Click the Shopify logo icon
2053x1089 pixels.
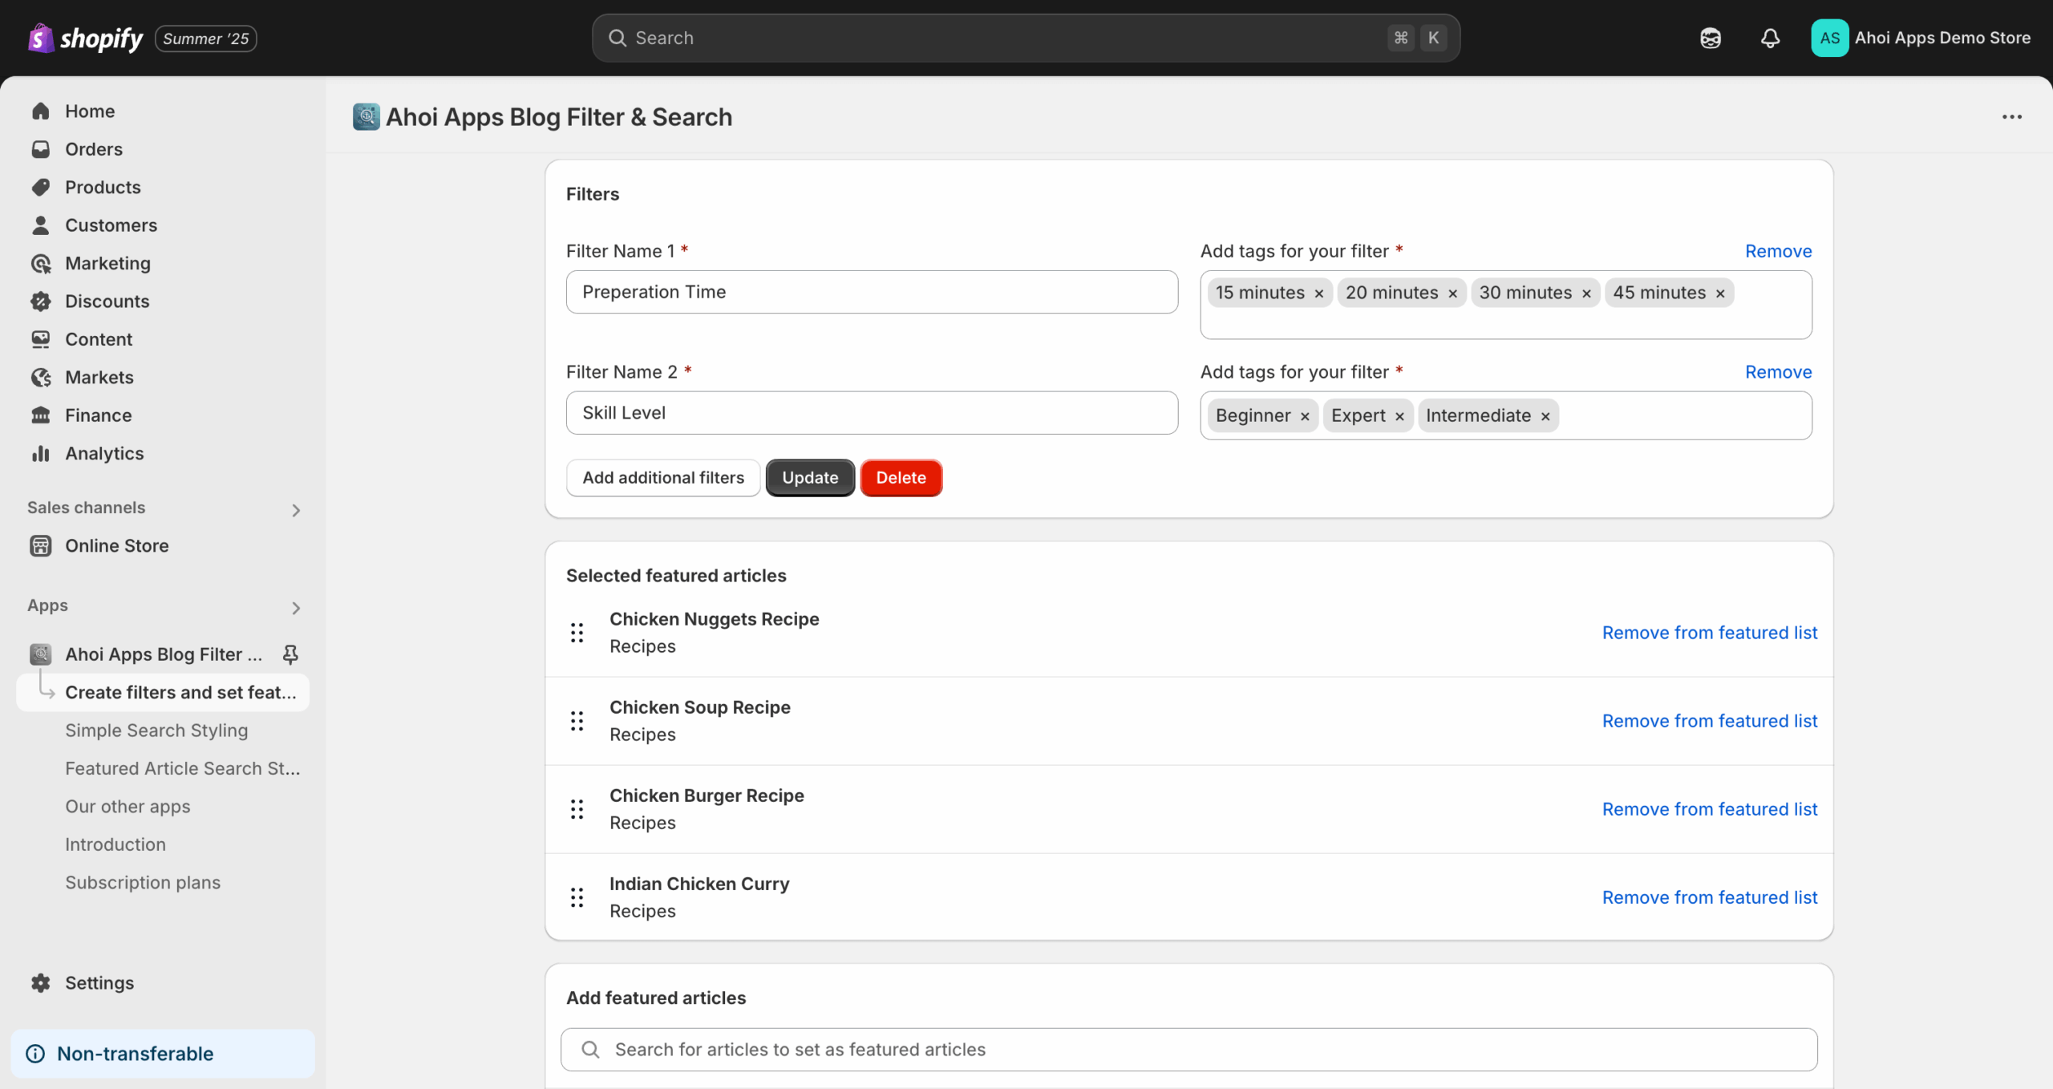[x=40, y=38]
